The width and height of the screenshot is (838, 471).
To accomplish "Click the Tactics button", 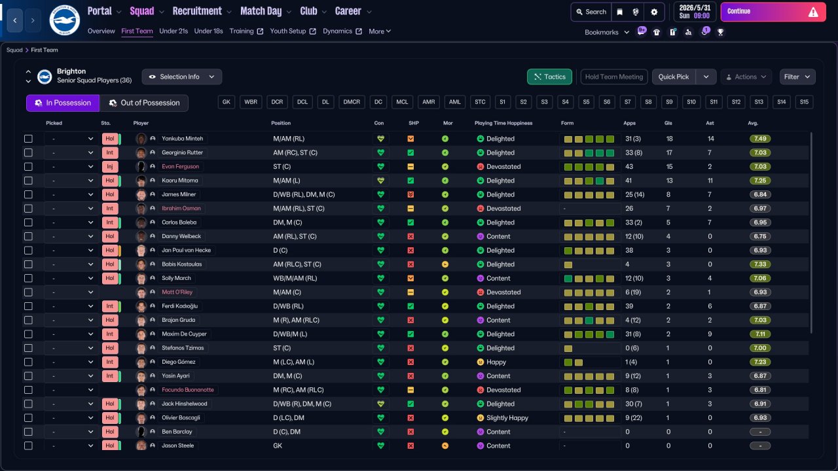I will click(x=549, y=77).
